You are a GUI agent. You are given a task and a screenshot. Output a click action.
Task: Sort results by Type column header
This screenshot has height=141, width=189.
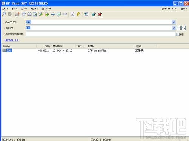[x=145, y=46]
